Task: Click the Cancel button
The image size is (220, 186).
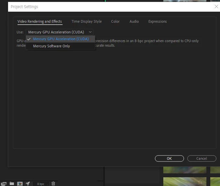Action: pyautogui.click(x=202, y=158)
